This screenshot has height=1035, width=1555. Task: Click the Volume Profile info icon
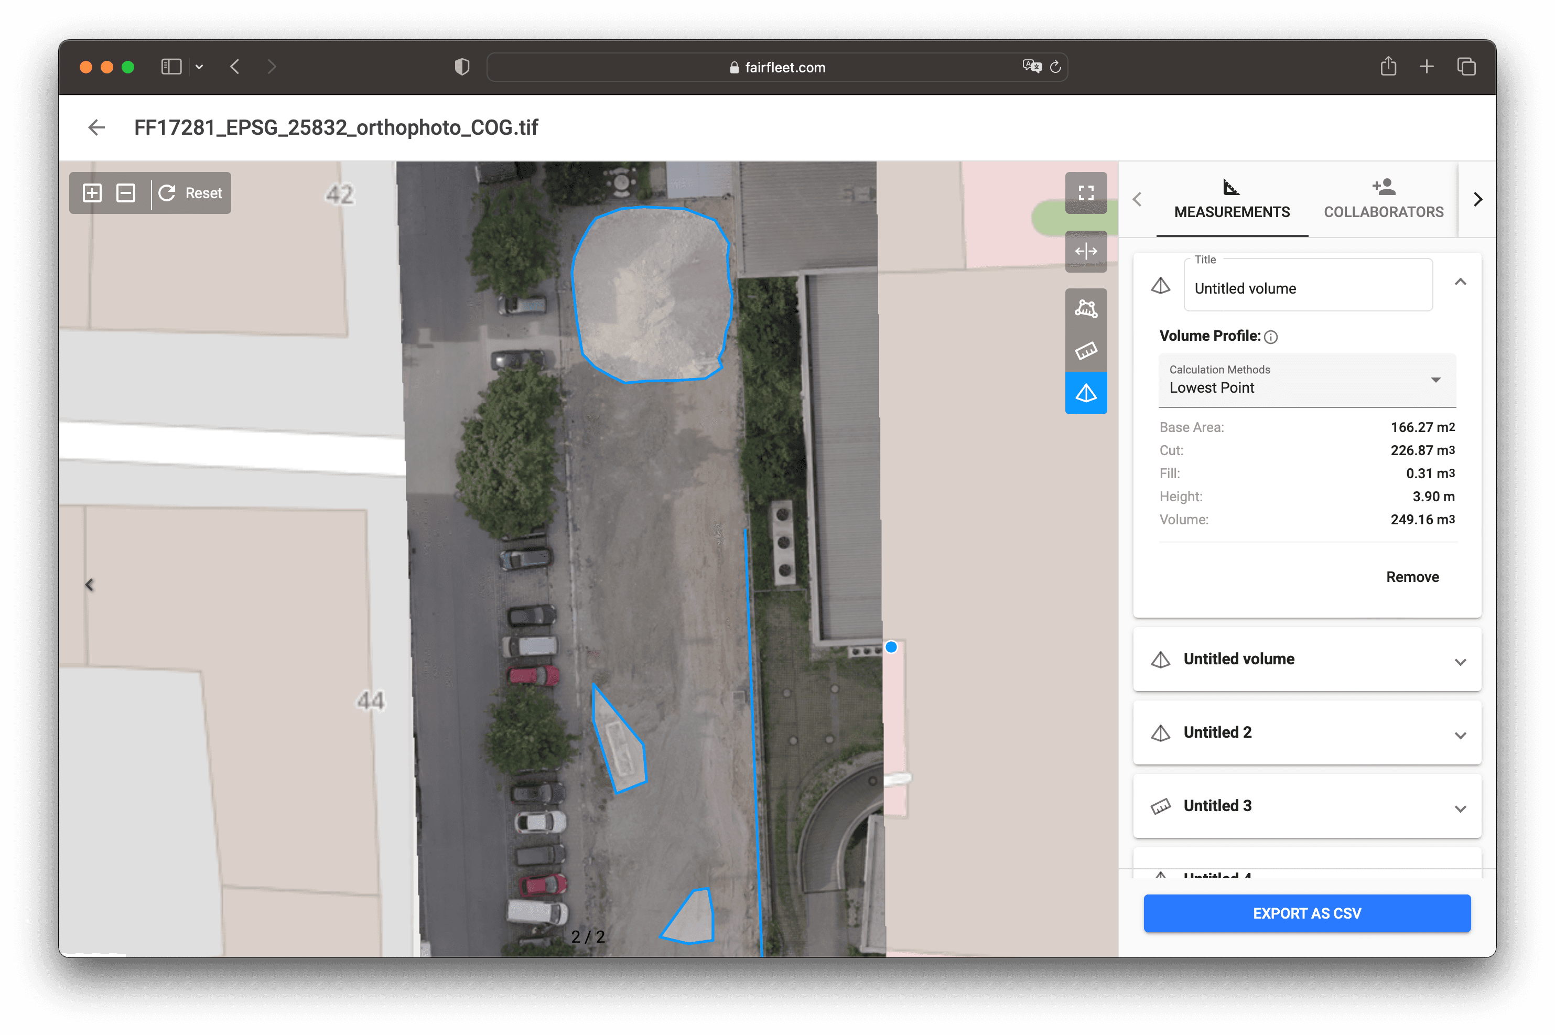coord(1270,337)
